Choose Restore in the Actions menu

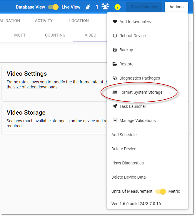coord(147,64)
